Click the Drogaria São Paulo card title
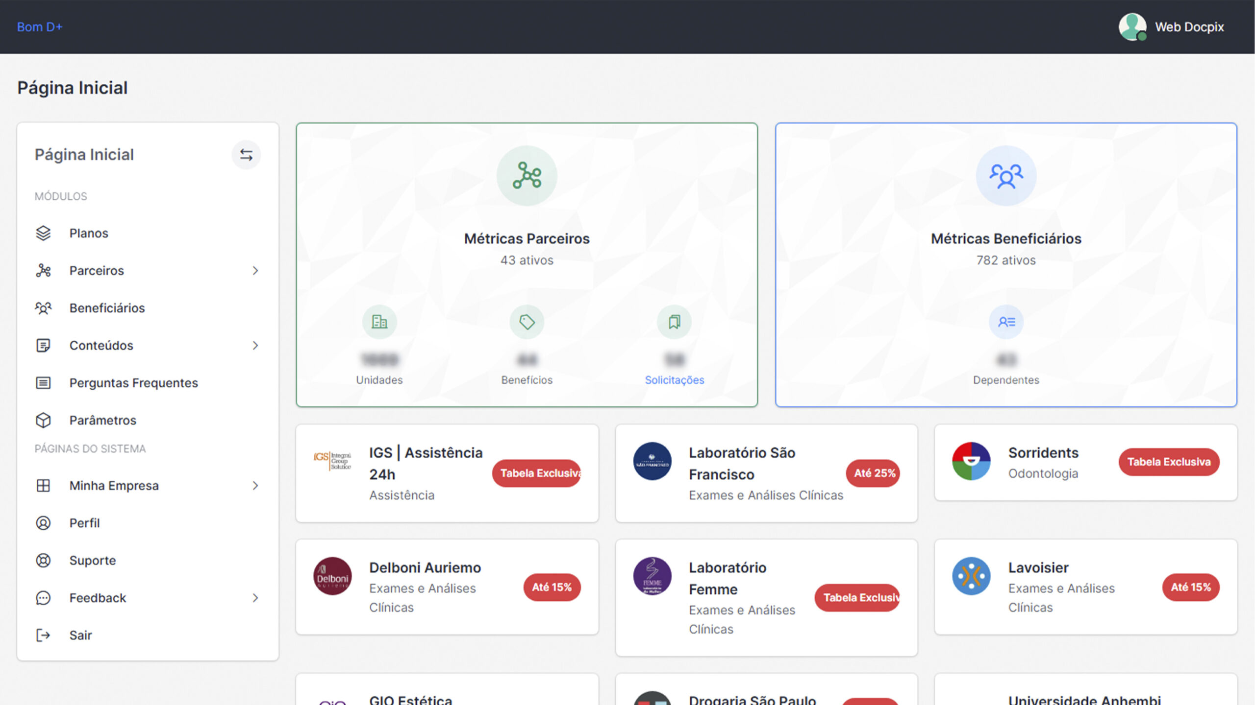The width and height of the screenshot is (1255, 705). (x=753, y=700)
